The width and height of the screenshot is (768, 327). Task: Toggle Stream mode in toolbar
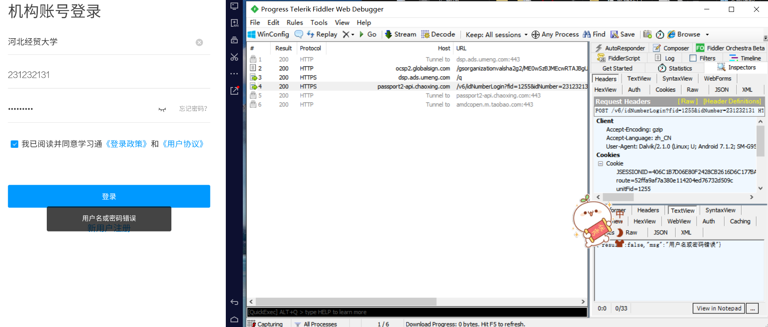pos(401,34)
